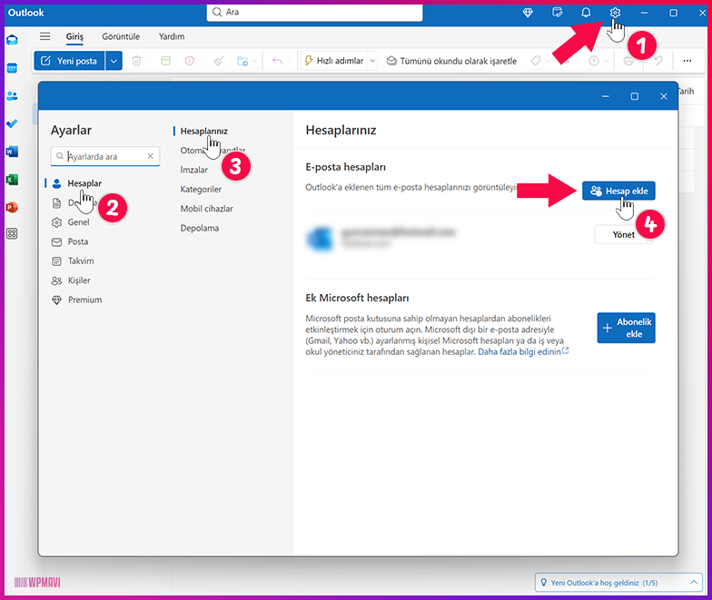Click the Undo icon in the toolbar
The width and height of the screenshot is (712, 600).
click(658, 61)
